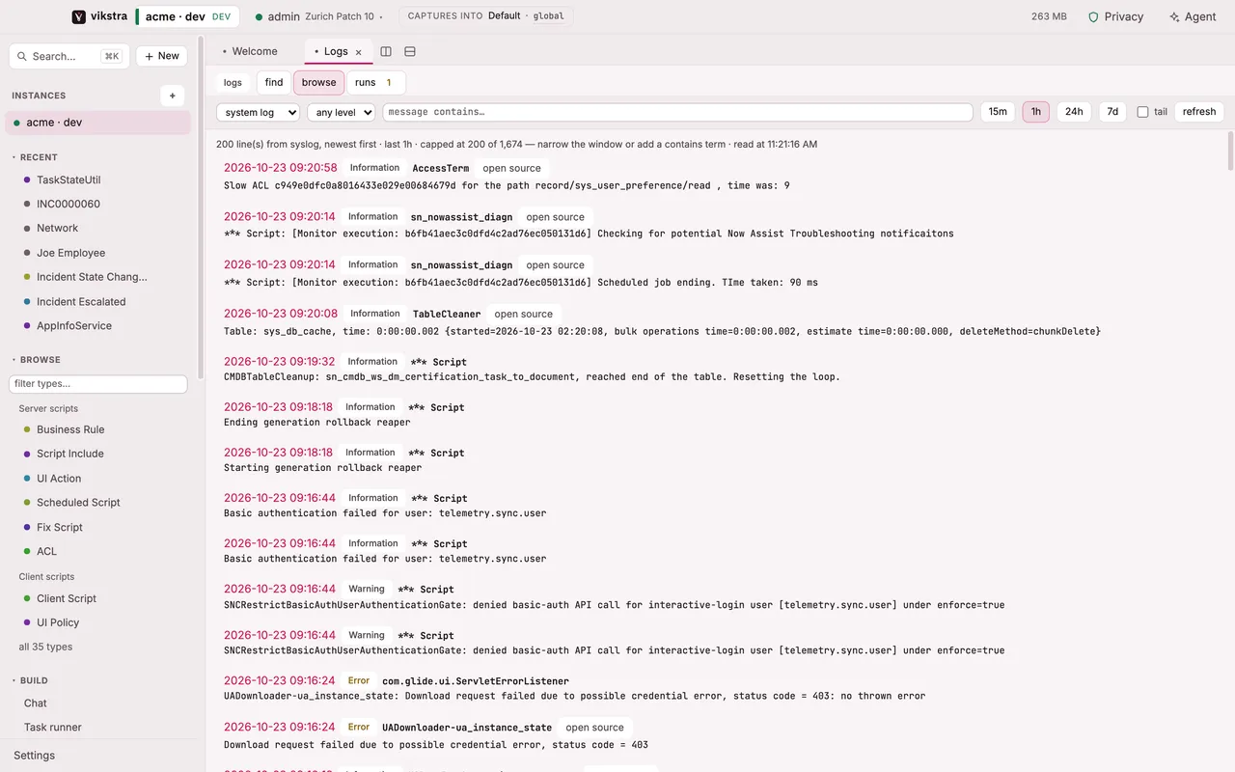Select the browse sub-tab
The height and width of the screenshot is (772, 1235).
pyautogui.click(x=318, y=82)
